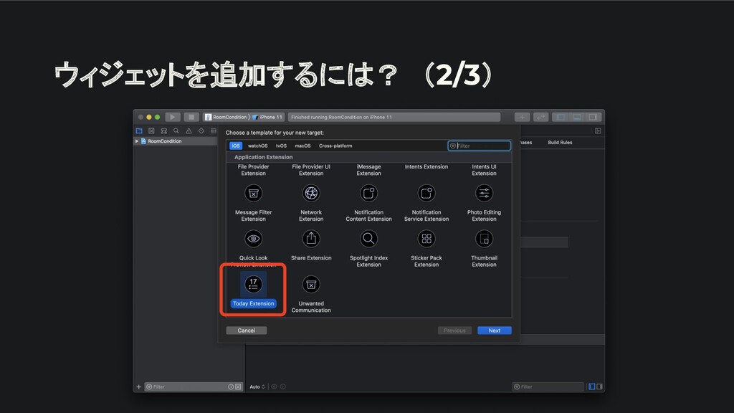Choose the Share Extension icon
The height and width of the screenshot is (413, 734).
tap(311, 239)
